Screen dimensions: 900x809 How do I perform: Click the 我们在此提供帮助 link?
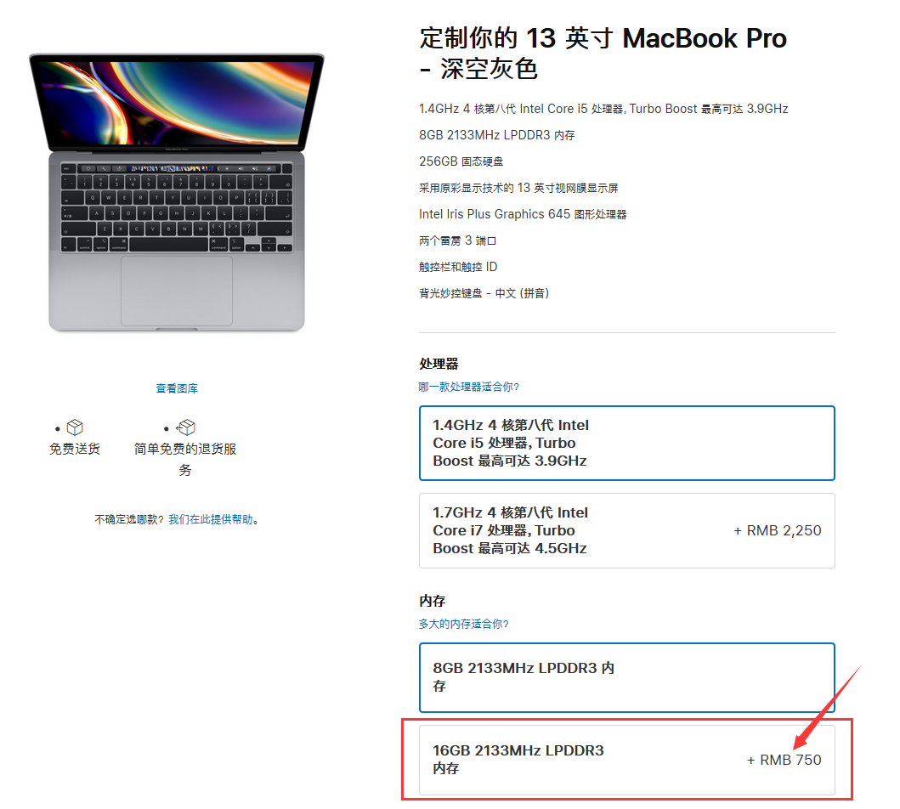pyautogui.click(x=211, y=519)
